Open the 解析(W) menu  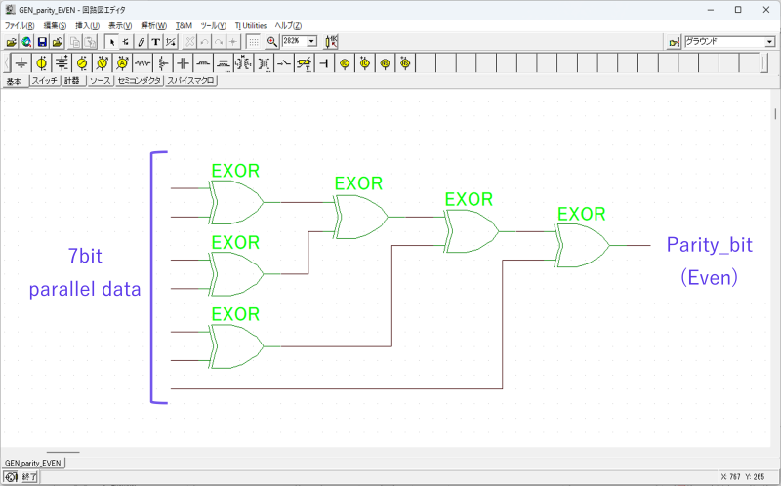[153, 26]
